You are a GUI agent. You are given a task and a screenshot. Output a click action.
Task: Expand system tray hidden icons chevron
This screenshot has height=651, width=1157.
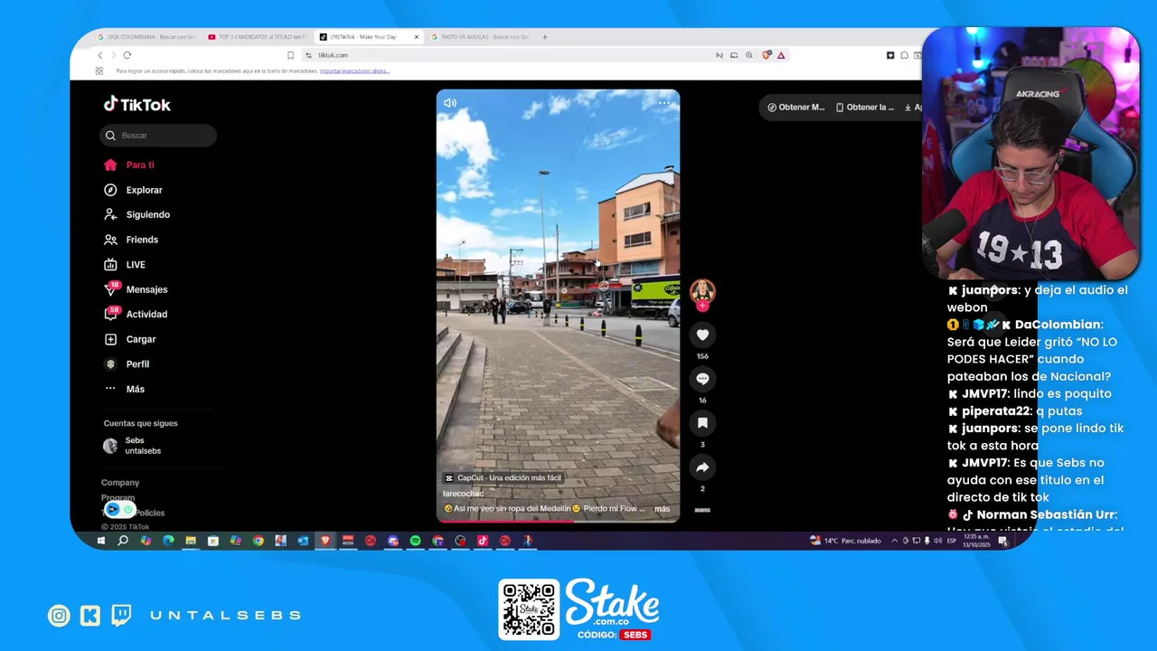894,541
